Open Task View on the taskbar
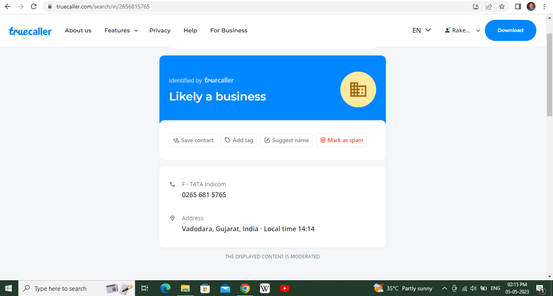553x296 pixels. [144, 288]
